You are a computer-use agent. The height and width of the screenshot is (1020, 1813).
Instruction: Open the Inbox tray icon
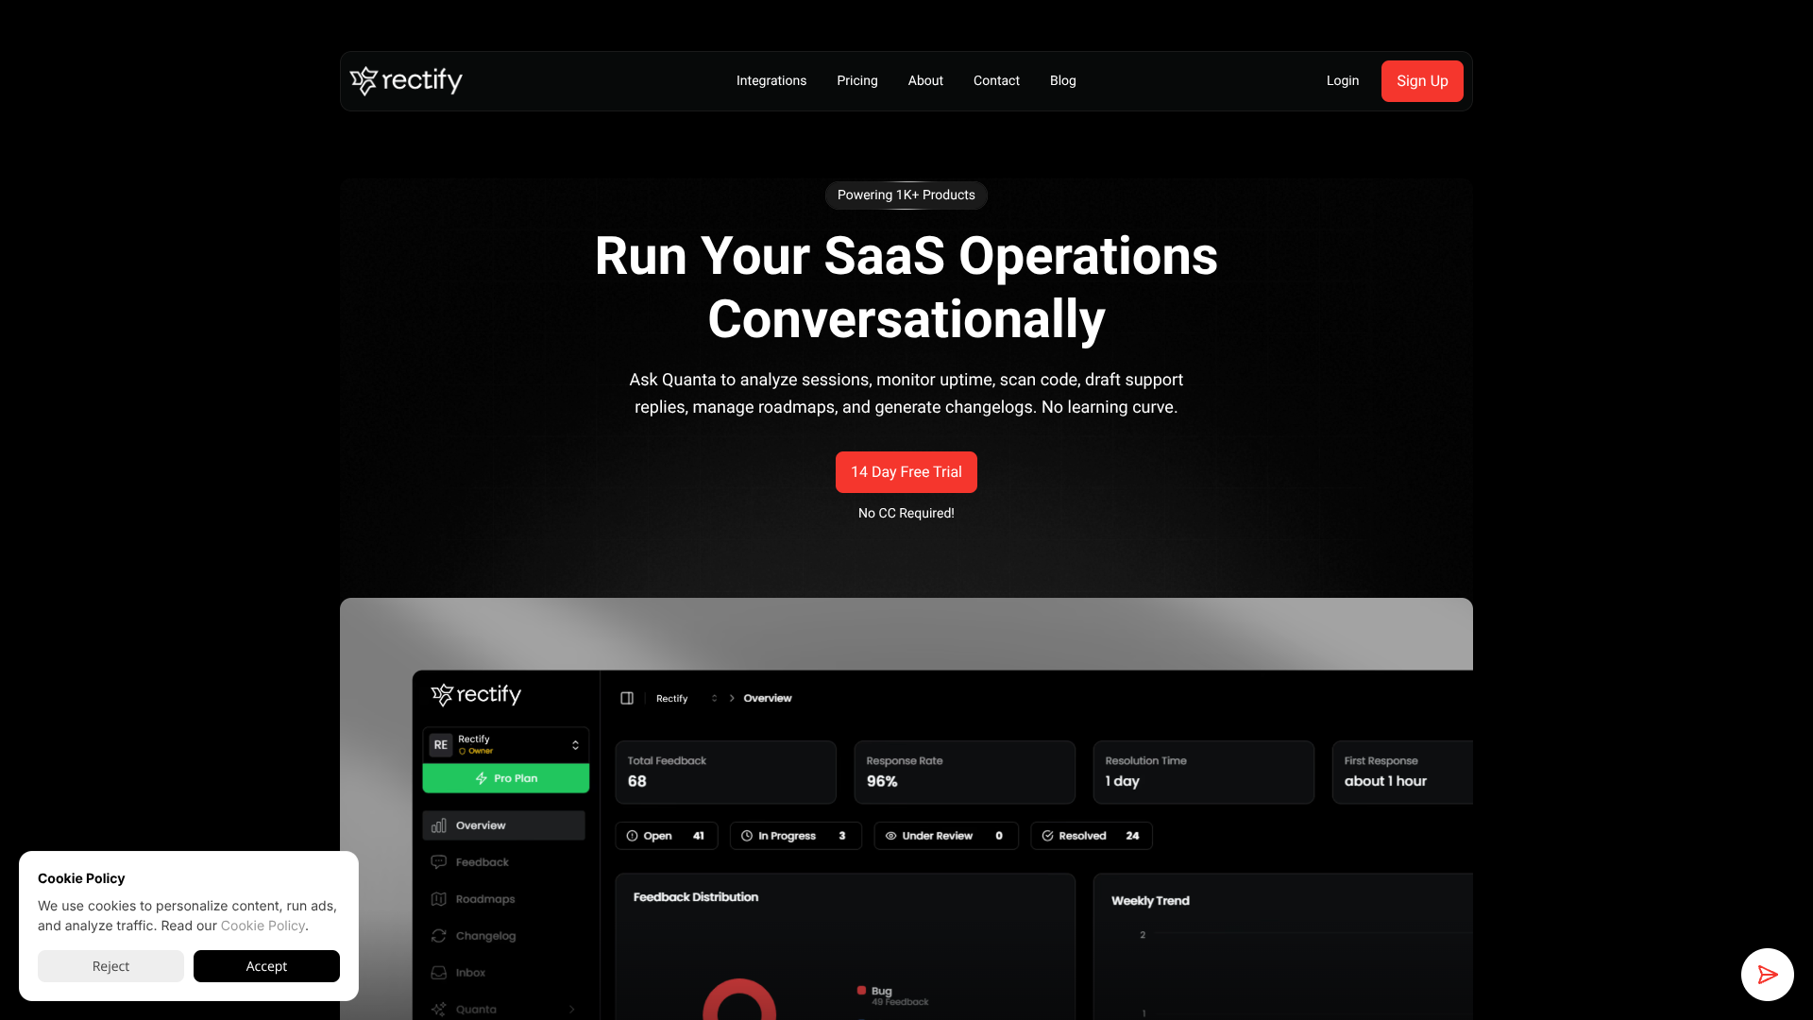pos(439,973)
